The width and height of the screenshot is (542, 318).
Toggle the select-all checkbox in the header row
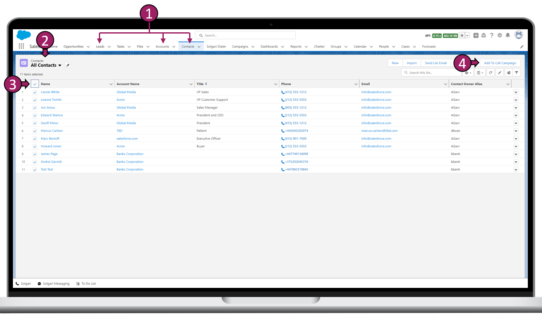point(35,83)
